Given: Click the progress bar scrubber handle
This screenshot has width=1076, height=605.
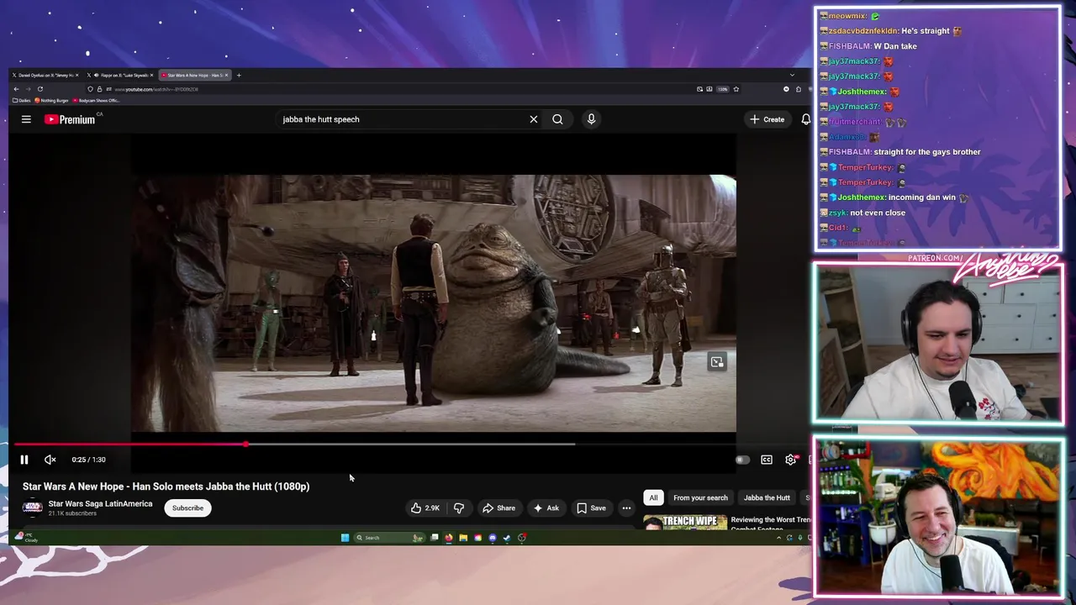Looking at the screenshot, I should pos(245,445).
